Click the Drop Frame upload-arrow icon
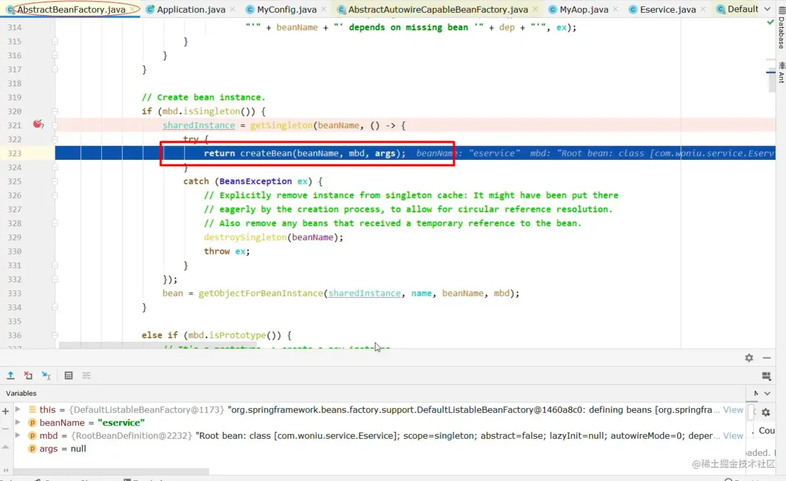Screen dimensions: 786x481 pos(11,375)
